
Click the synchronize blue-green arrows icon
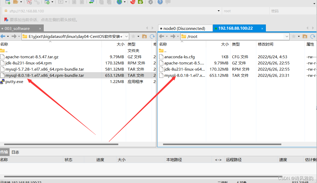coord(91,2)
